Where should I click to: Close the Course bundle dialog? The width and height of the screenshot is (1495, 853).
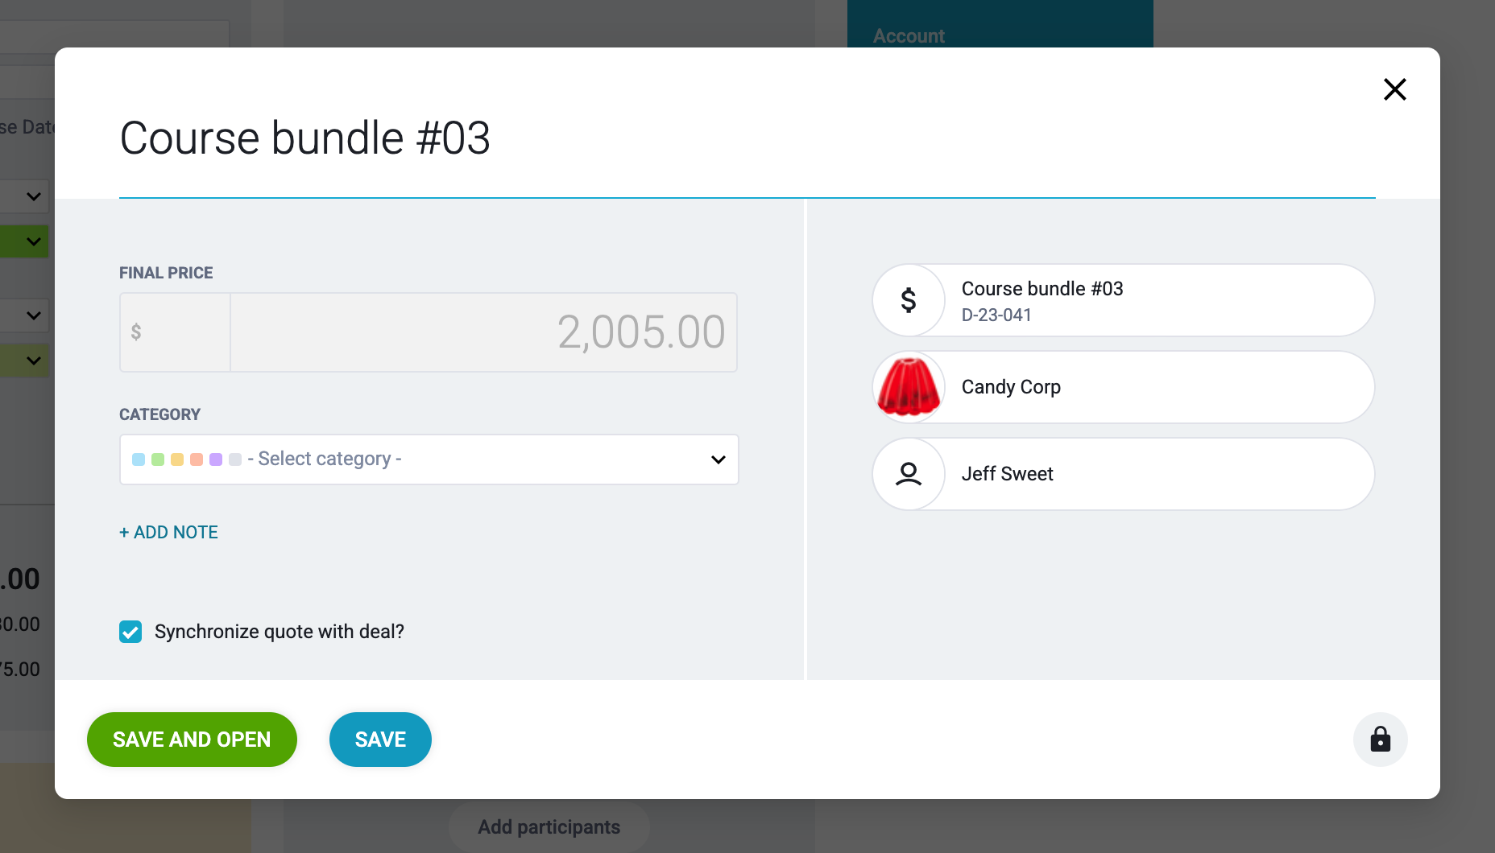[x=1394, y=89]
